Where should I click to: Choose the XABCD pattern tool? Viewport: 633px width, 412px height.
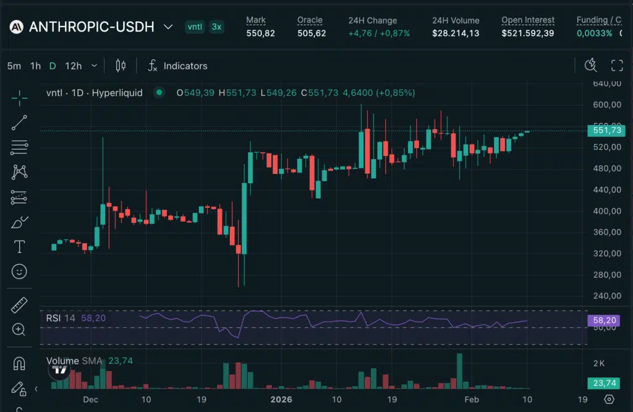[19, 172]
